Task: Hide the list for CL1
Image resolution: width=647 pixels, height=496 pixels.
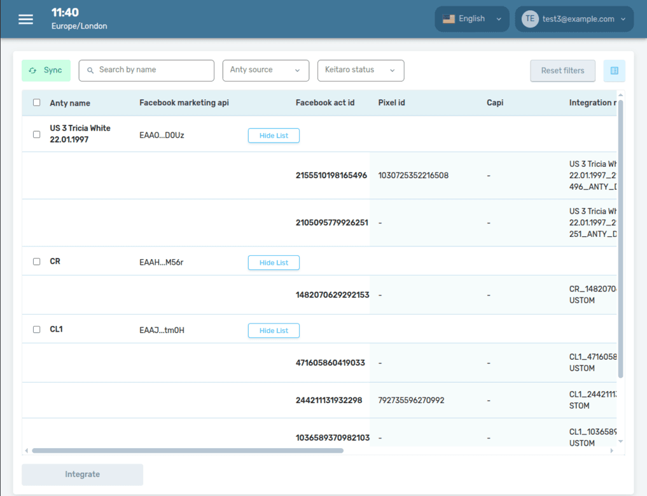Action: point(274,330)
